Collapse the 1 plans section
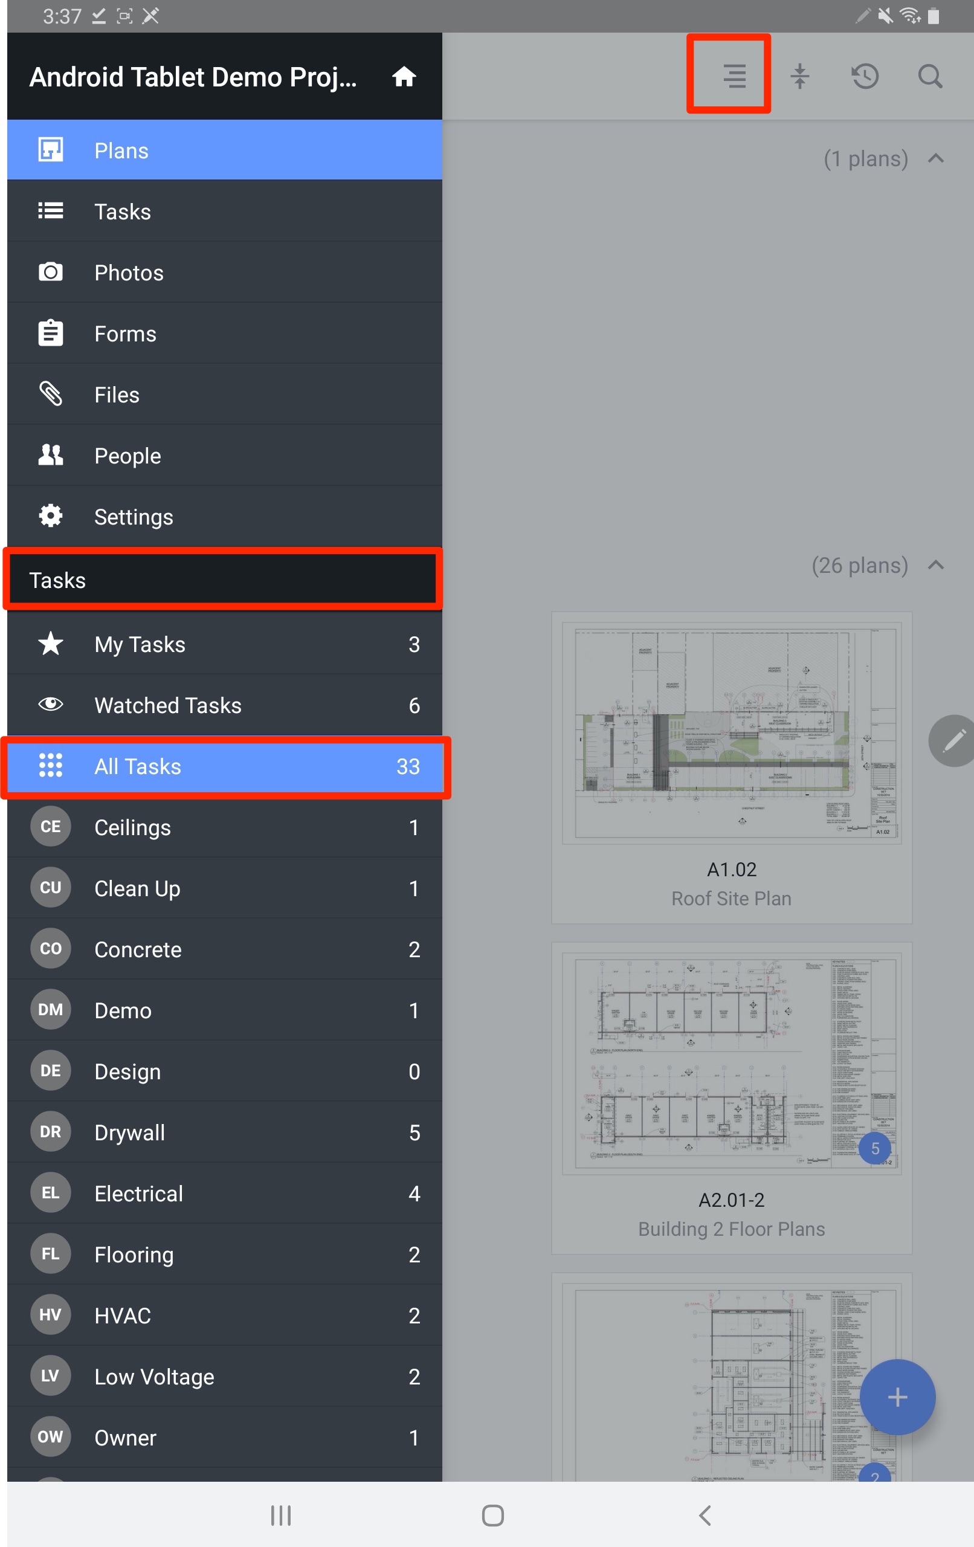This screenshot has width=974, height=1547. click(936, 158)
